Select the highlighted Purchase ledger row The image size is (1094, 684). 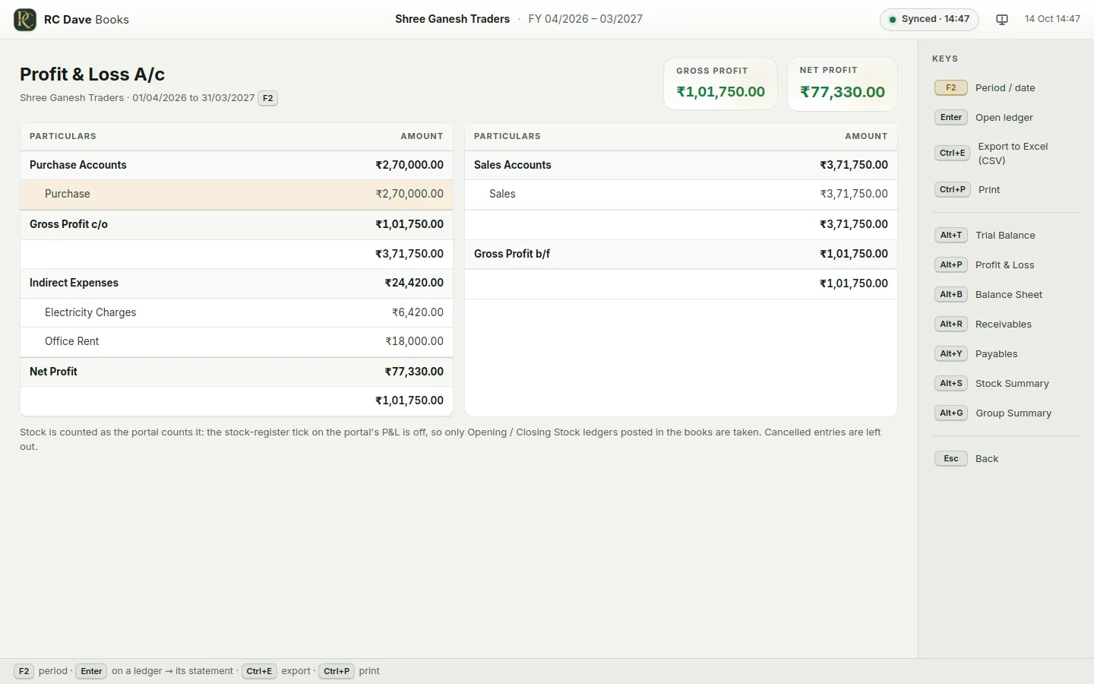pyautogui.click(x=236, y=195)
